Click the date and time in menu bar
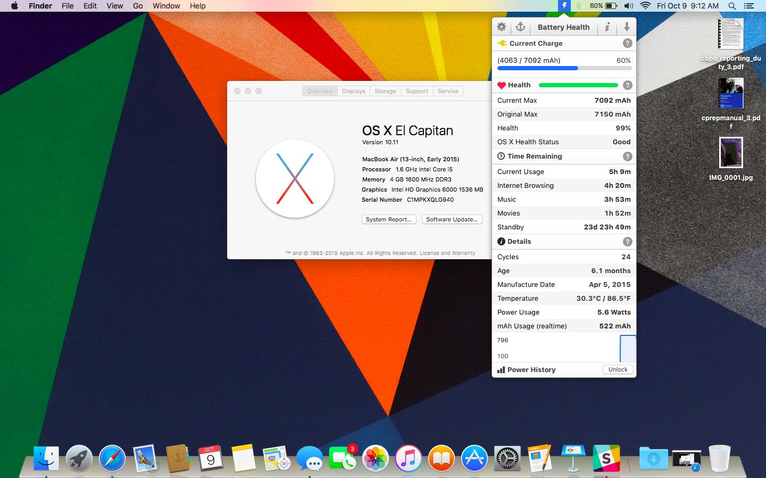766x478 pixels. 688,6
